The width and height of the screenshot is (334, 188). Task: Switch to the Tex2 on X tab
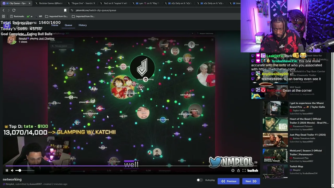(x=114, y=3)
